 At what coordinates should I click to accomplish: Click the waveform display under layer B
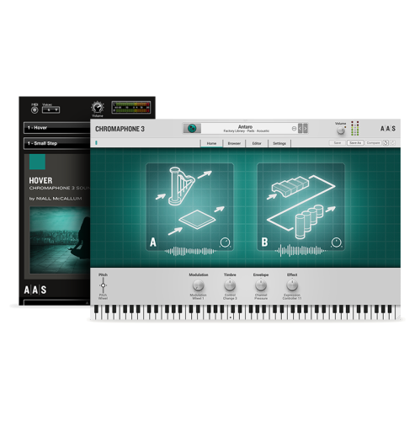[x=300, y=251]
